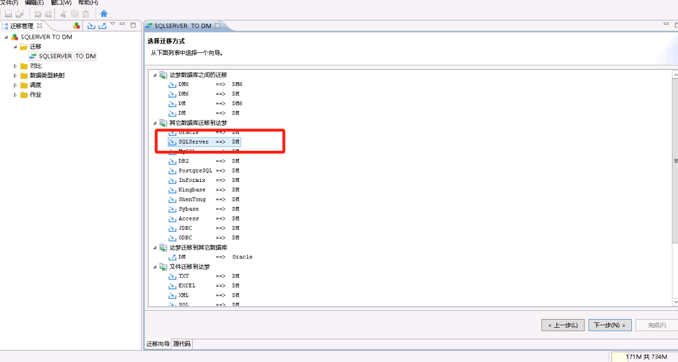This screenshot has width=678, height=362.
Task: Collapse the 达梦数据库之间的迁移 group
Action: (155, 75)
